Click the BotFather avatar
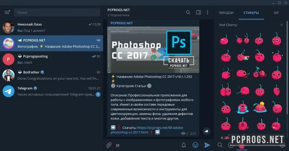 (x=8, y=75)
